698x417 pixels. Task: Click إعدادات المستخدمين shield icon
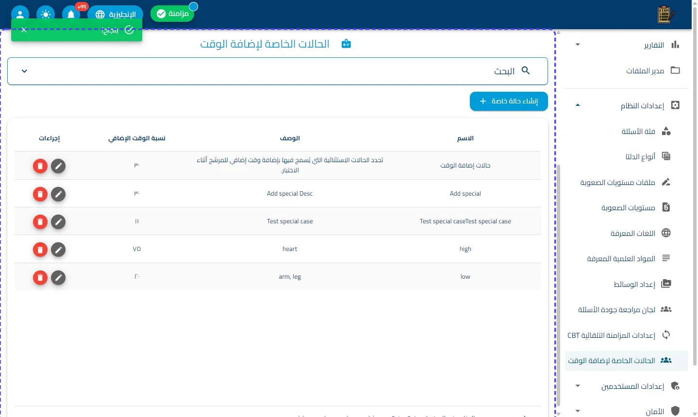click(x=675, y=386)
